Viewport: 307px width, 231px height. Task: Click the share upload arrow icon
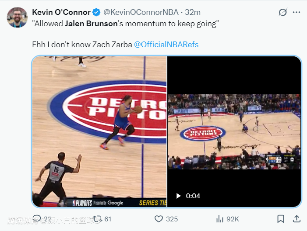[x=296, y=219]
